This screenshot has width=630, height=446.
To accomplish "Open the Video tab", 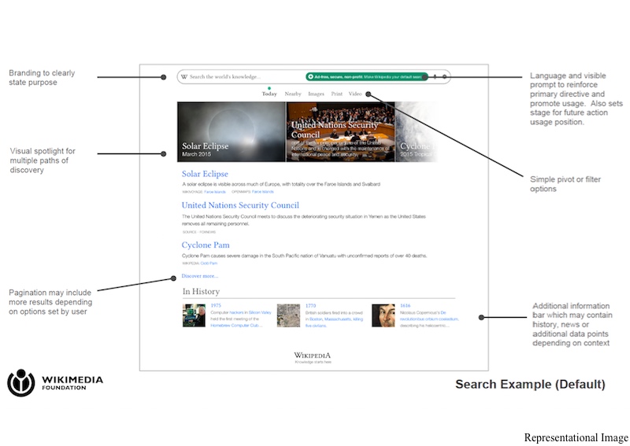I will [355, 94].
